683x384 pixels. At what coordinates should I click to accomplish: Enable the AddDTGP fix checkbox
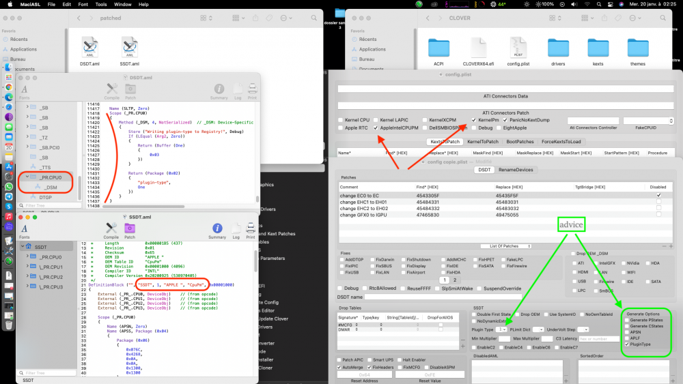click(x=342, y=260)
